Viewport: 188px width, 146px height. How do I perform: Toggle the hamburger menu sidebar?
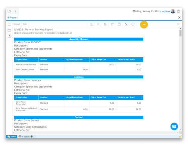tap(9, 24)
